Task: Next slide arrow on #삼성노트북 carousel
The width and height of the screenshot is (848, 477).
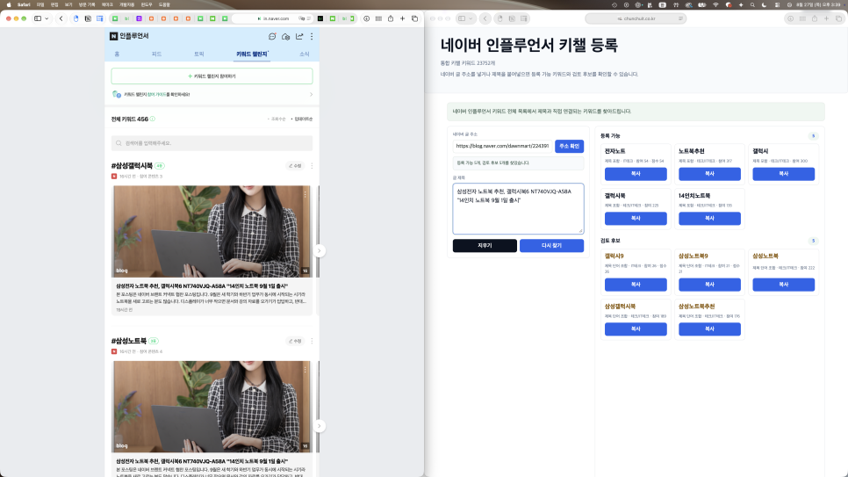Action: [320, 426]
